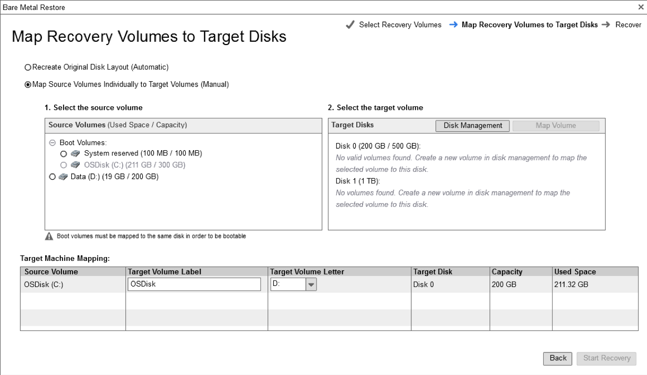Click the System reserved drive icon
Screen dimensions: 647x375
click(76, 154)
